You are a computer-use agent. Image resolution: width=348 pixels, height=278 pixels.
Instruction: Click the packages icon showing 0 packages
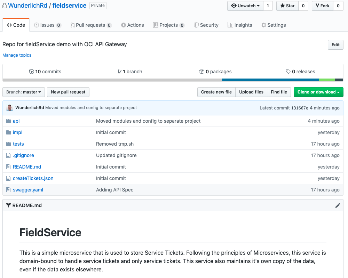pyautogui.click(x=202, y=72)
